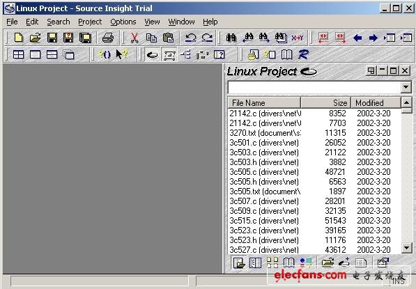Open the Options menu
The image size is (416, 289).
tap(123, 22)
